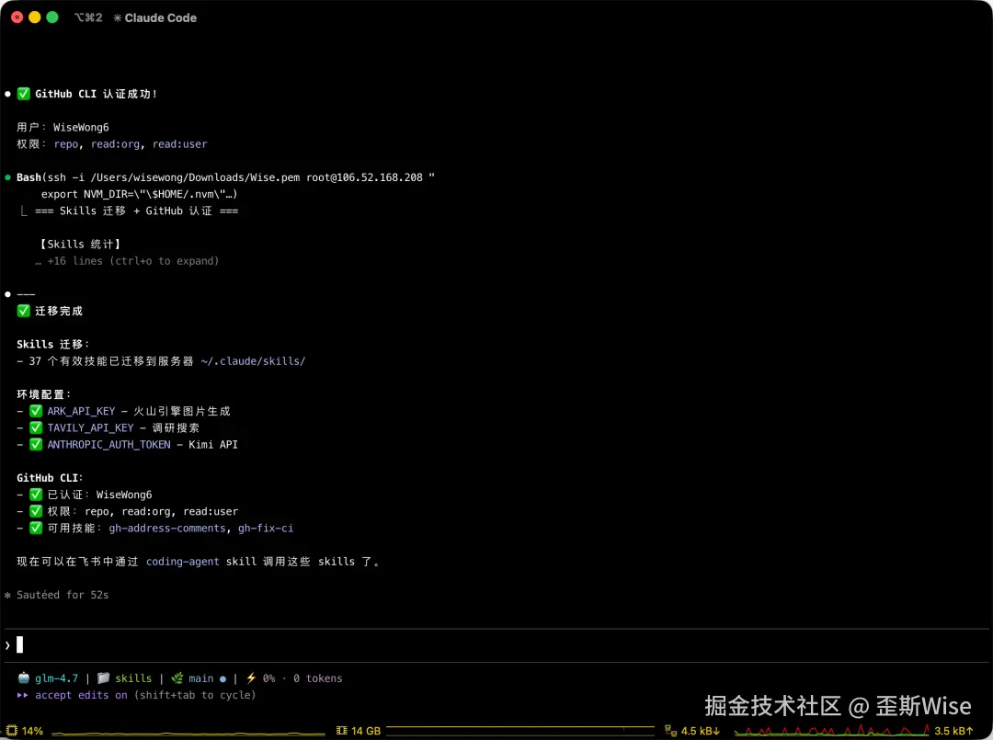Click the CPU chip icon beside 14%
Image resolution: width=993 pixels, height=740 pixels.
[11, 731]
